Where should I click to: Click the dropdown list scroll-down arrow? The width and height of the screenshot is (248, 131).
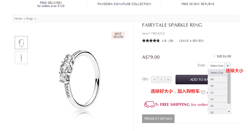(229, 112)
